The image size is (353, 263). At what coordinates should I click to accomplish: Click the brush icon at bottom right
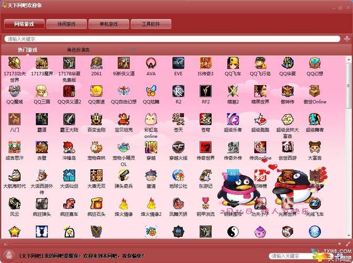348,244
